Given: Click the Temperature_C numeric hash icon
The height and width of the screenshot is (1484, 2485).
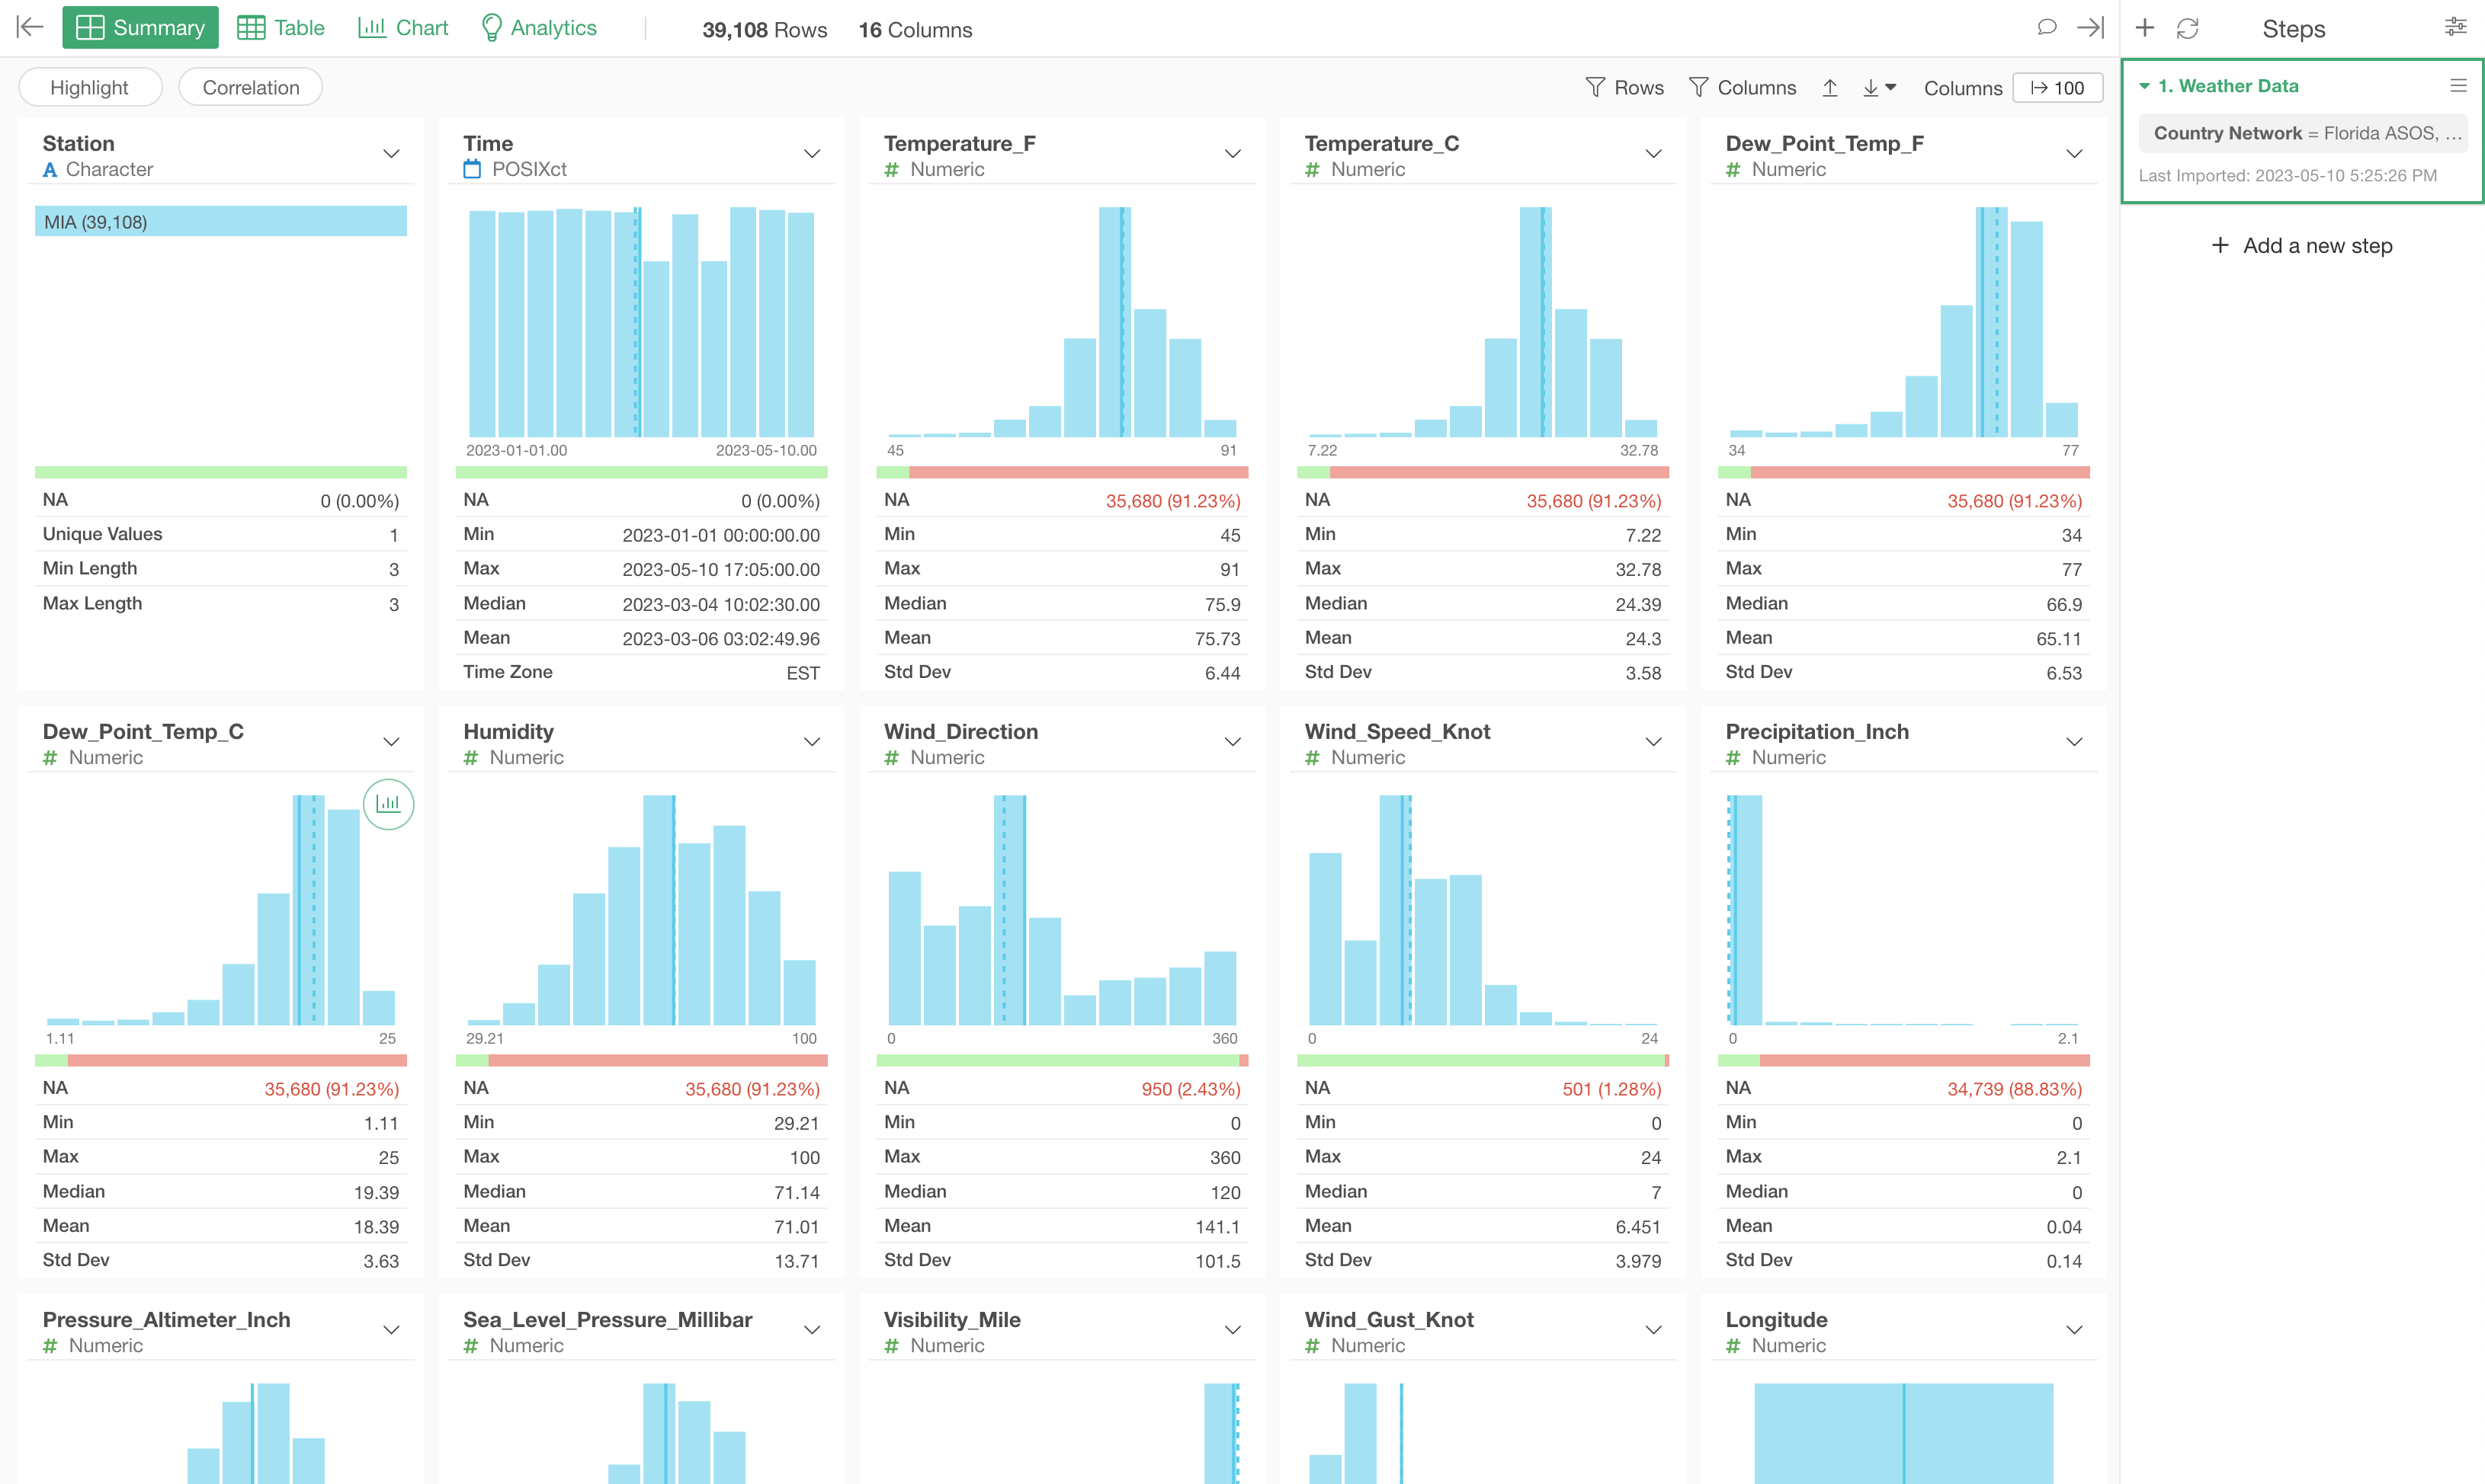Looking at the screenshot, I should tap(1313, 170).
